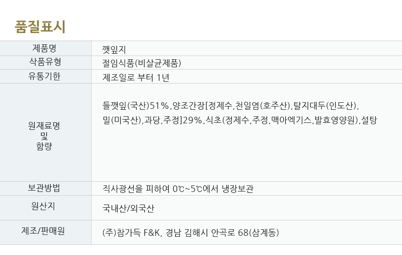The image size is (402, 255).
Task: Select the 제품명 row label
Action: pyautogui.click(x=45, y=48)
